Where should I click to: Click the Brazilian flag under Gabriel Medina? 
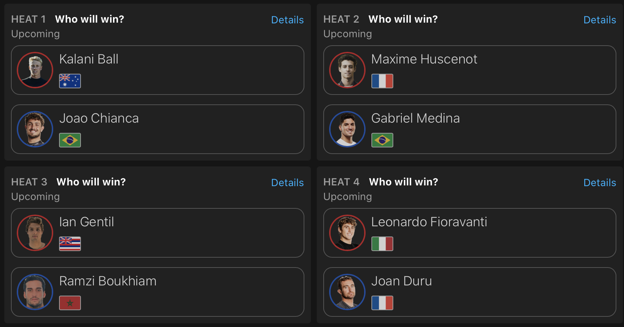382,140
